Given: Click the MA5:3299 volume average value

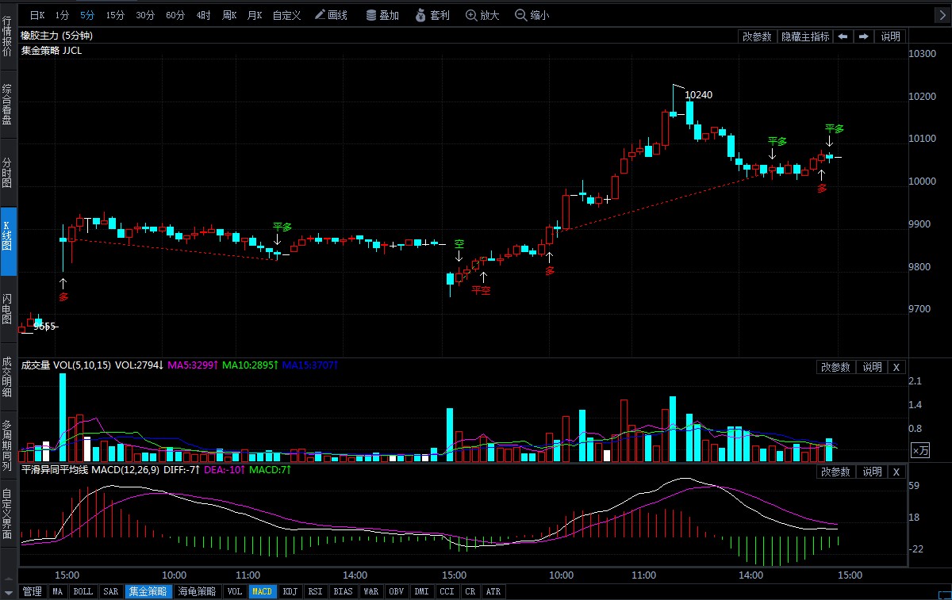Looking at the screenshot, I should point(193,365).
